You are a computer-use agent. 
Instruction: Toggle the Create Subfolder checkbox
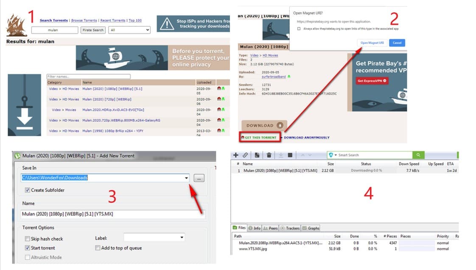pyautogui.click(x=28, y=190)
